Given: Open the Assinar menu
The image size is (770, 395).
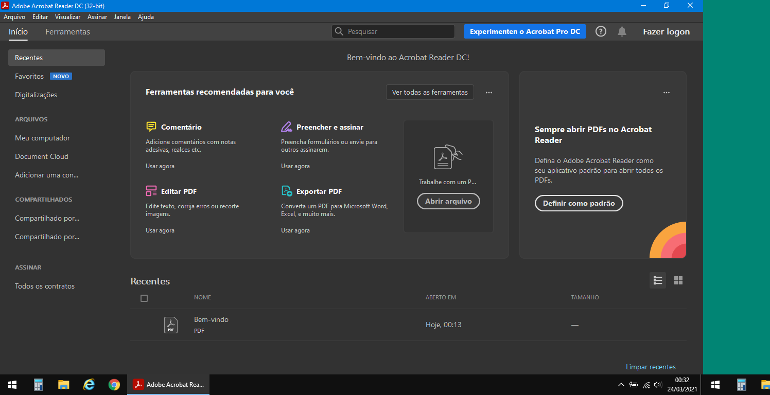Looking at the screenshot, I should [97, 17].
